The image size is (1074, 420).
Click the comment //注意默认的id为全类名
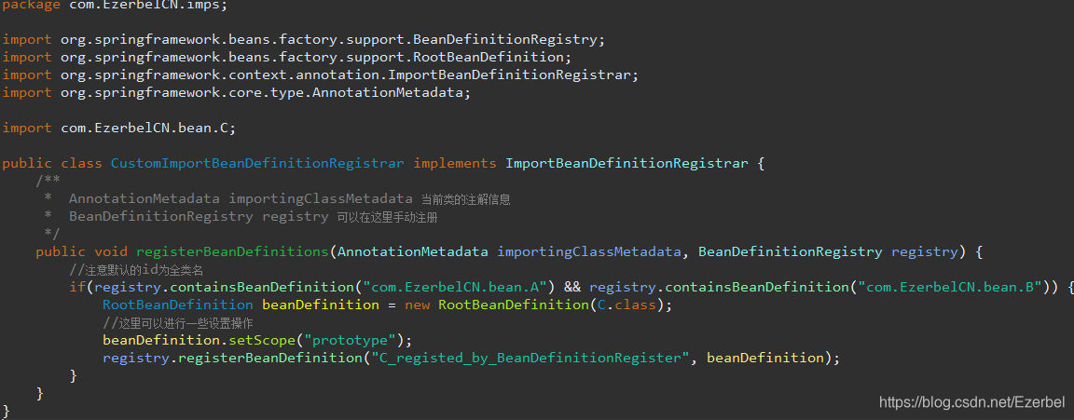pos(136,270)
